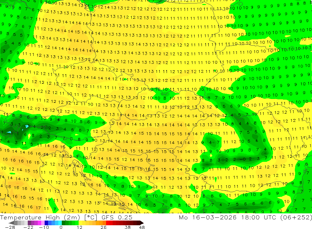
Task: Click the "0" legend scale label
Action: (x=61, y=227)
